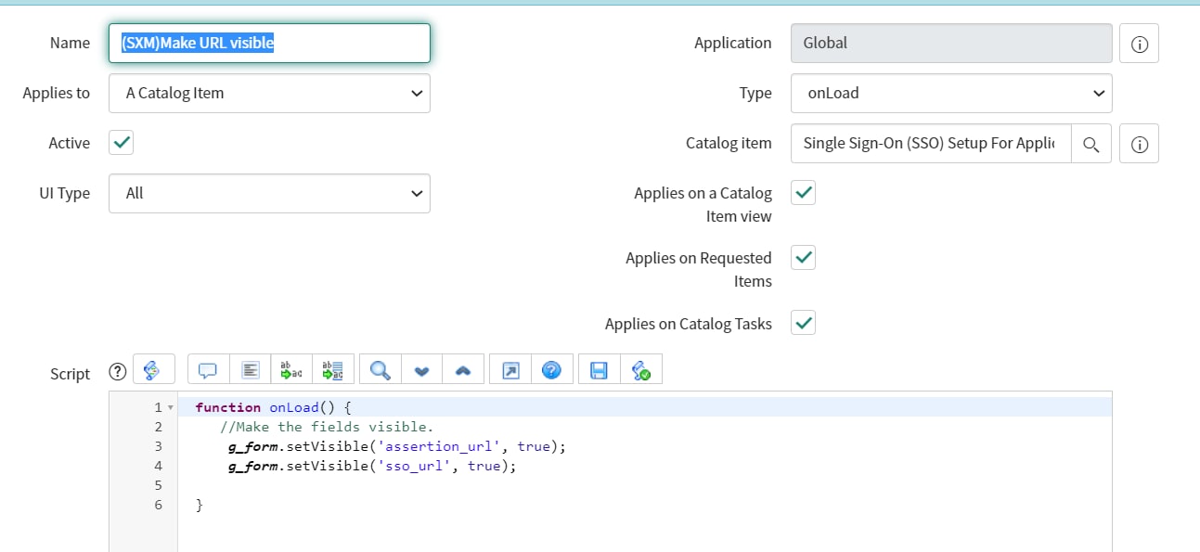This screenshot has height=552, width=1200.
Task: Toggle the script comment icon
Action: point(208,370)
